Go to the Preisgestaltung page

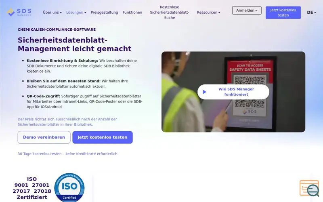(104, 13)
